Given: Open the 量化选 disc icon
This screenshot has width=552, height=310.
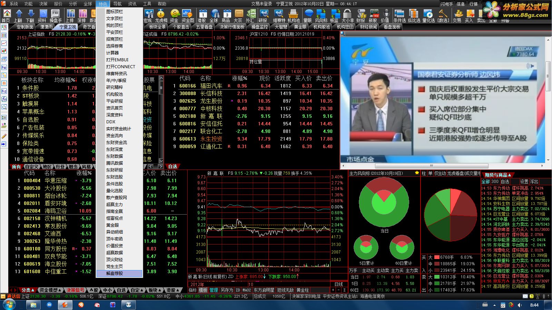Looking at the screenshot, I should 428,16.
